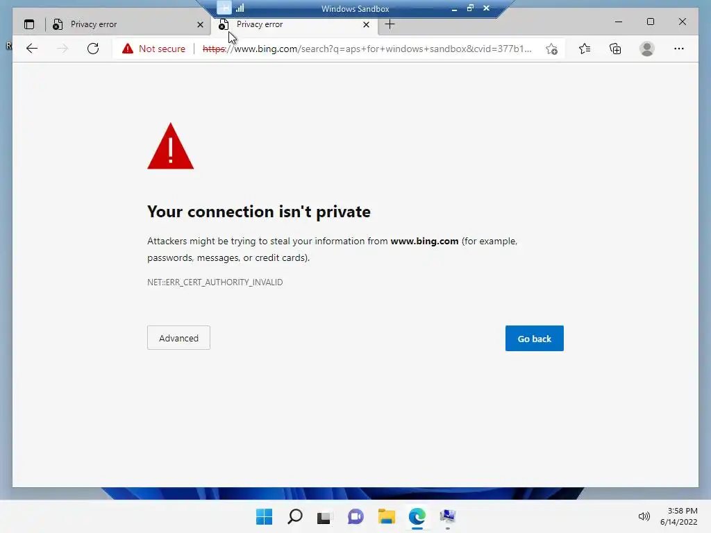Open the Windows Start menu
The height and width of the screenshot is (533, 711).
click(264, 516)
